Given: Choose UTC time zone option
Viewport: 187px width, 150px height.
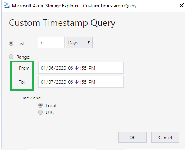Looking at the screenshot, I should [40, 112].
